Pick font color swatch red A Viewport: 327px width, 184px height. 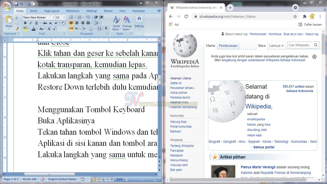pos(33,29)
